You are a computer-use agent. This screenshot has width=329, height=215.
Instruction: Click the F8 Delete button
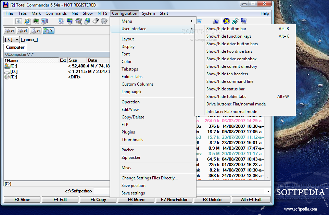coord(212,200)
